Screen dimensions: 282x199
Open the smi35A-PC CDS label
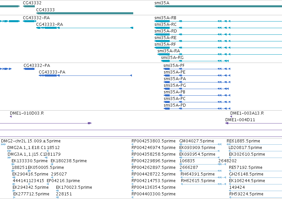click(174, 99)
